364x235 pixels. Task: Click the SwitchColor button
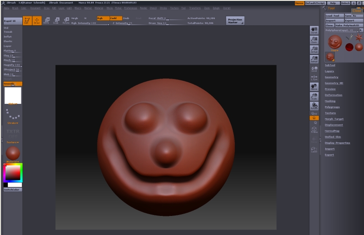point(13,190)
